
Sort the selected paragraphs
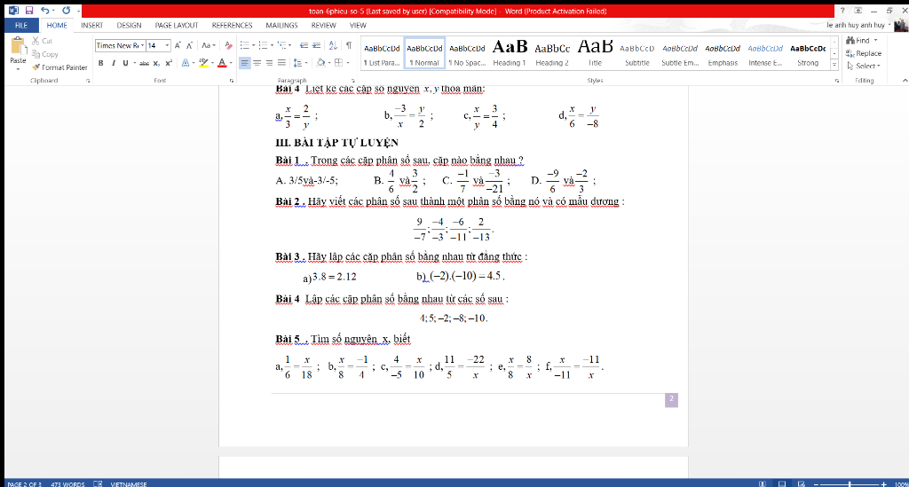click(333, 45)
